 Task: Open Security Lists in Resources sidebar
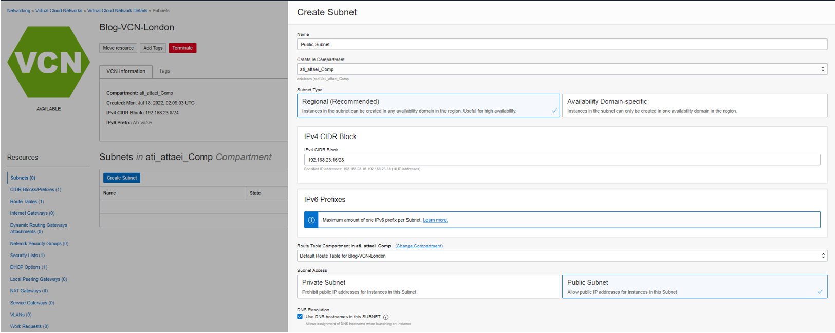tap(27, 256)
